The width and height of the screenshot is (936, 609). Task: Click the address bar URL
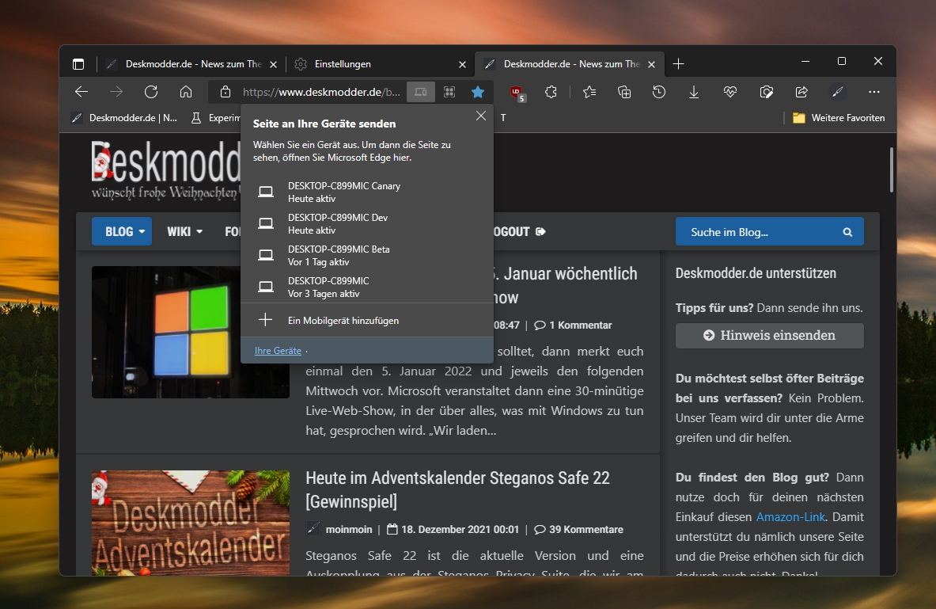(321, 92)
